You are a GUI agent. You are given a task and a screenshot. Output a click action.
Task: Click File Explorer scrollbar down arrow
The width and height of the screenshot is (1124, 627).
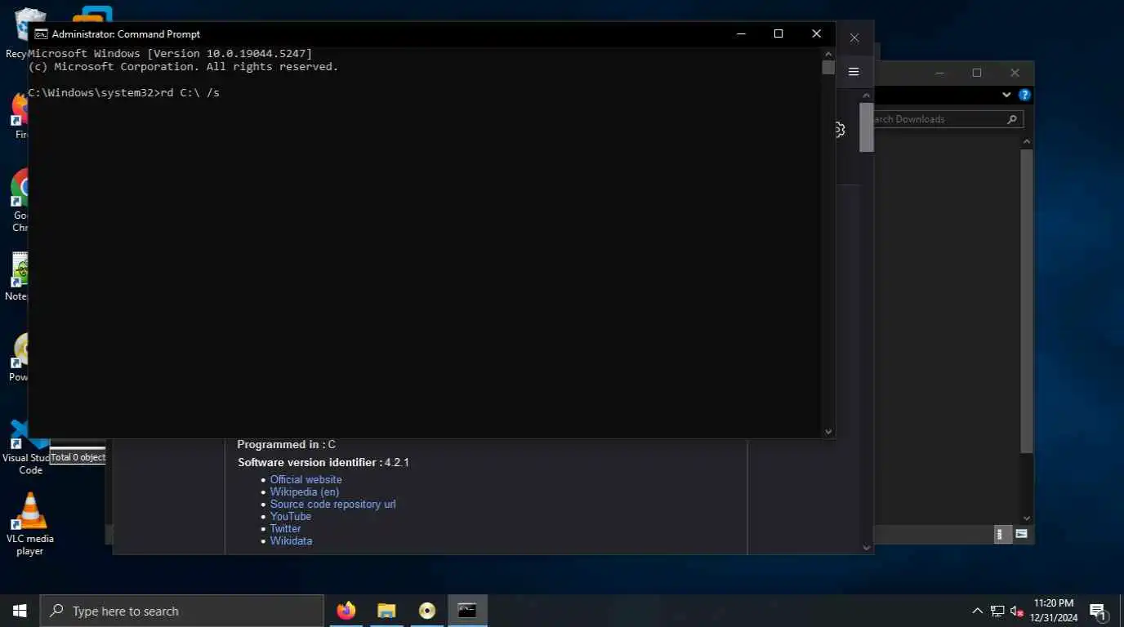point(1027,518)
